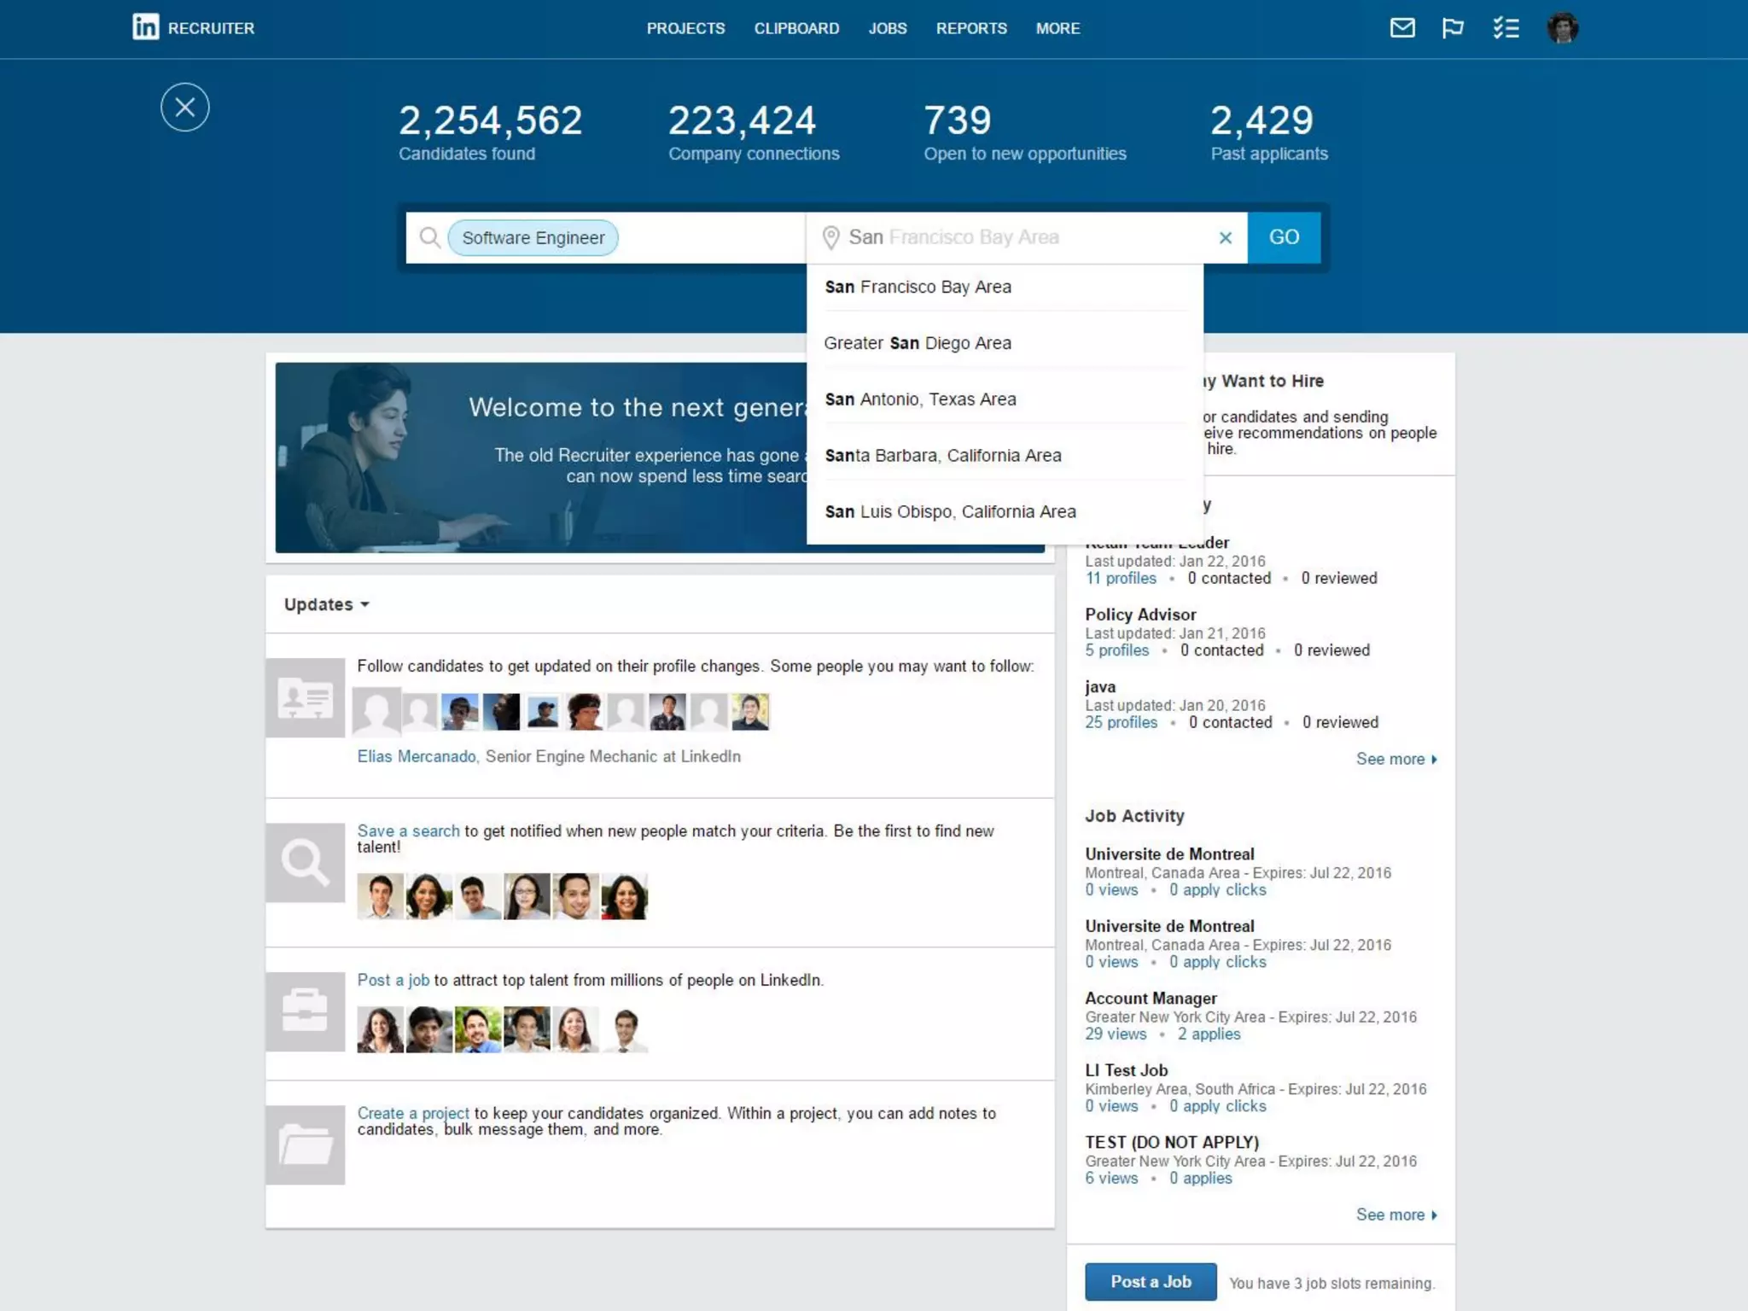Open the java project
Screen dimensions: 1748x1311
click(1100, 687)
